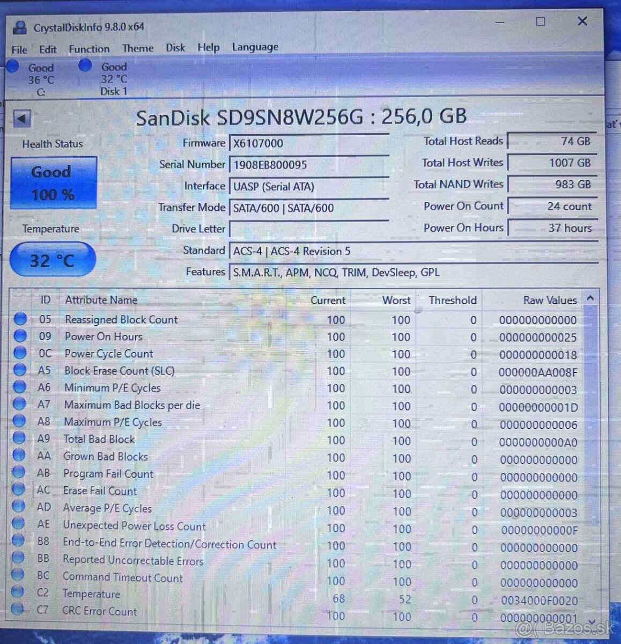Screen dimensions: 621x644
Task: Click status dot of CRC Error Count row
Action: point(17,609)
